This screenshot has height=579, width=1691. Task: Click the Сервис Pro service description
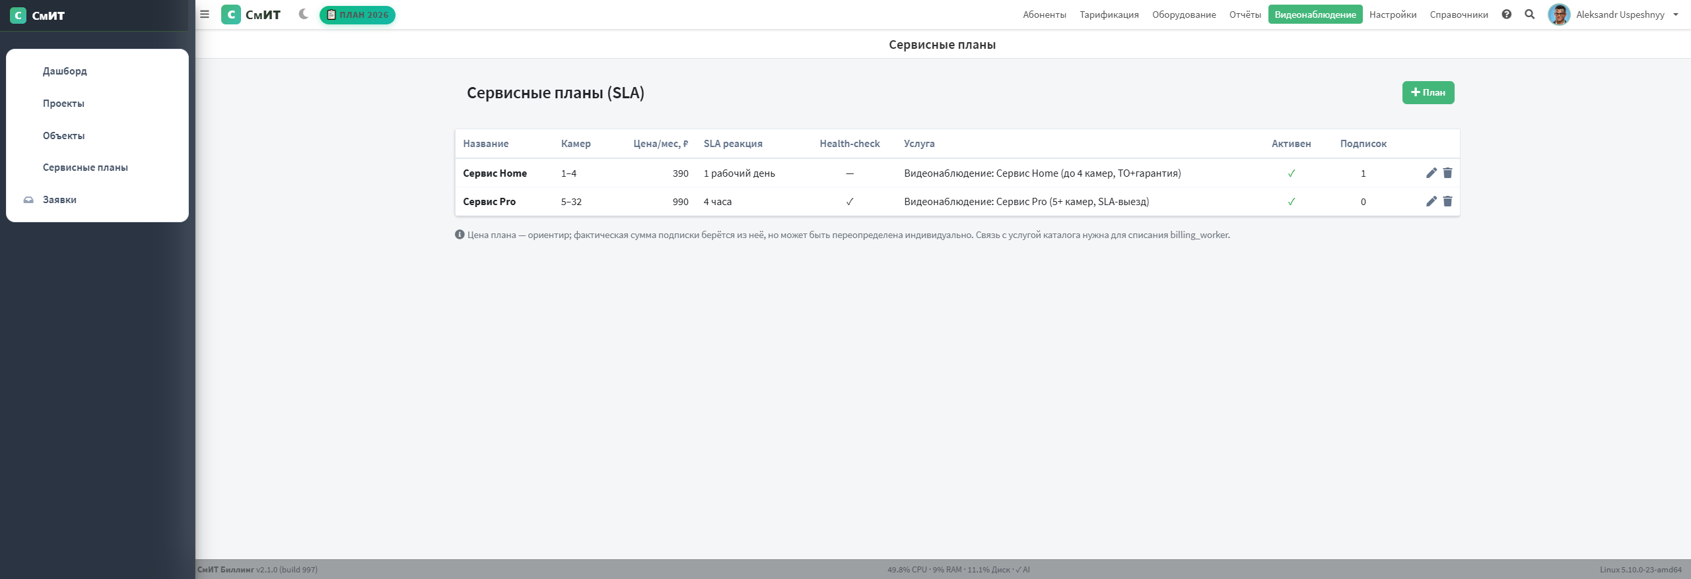click(x=1027, y=202)
